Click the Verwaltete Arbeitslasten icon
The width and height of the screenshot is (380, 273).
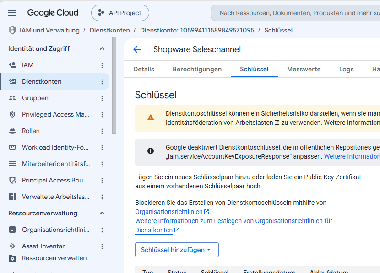[x=12, y=197]
